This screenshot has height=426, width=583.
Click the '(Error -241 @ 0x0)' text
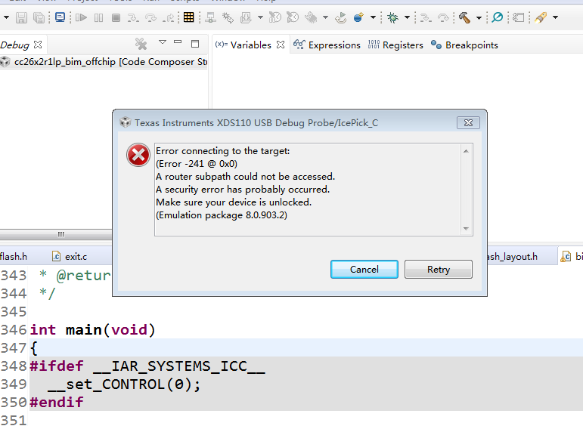coord(197,164)
